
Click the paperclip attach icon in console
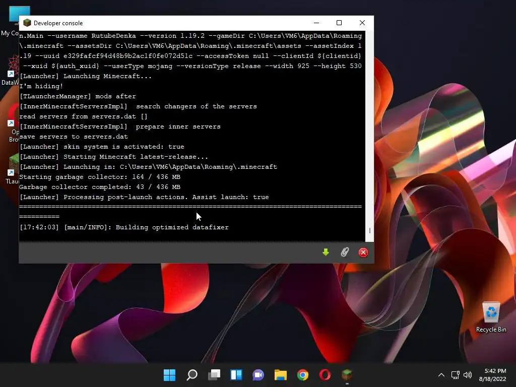(344, 252)
